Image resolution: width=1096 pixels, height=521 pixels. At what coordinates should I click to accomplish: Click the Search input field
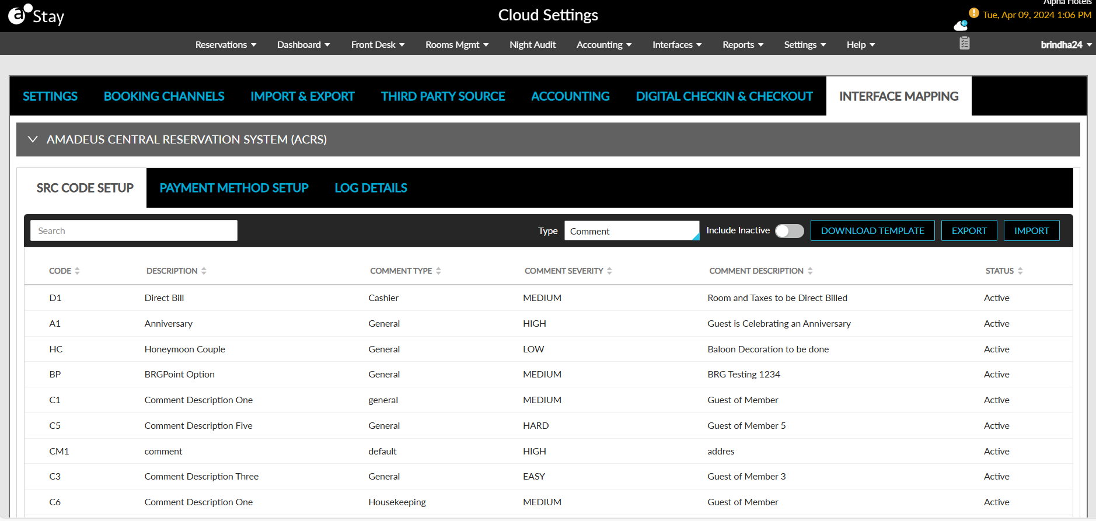coord(134,230)
